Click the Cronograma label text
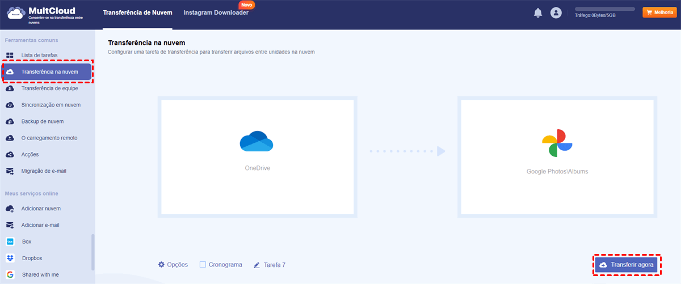 tap(225, 265)
